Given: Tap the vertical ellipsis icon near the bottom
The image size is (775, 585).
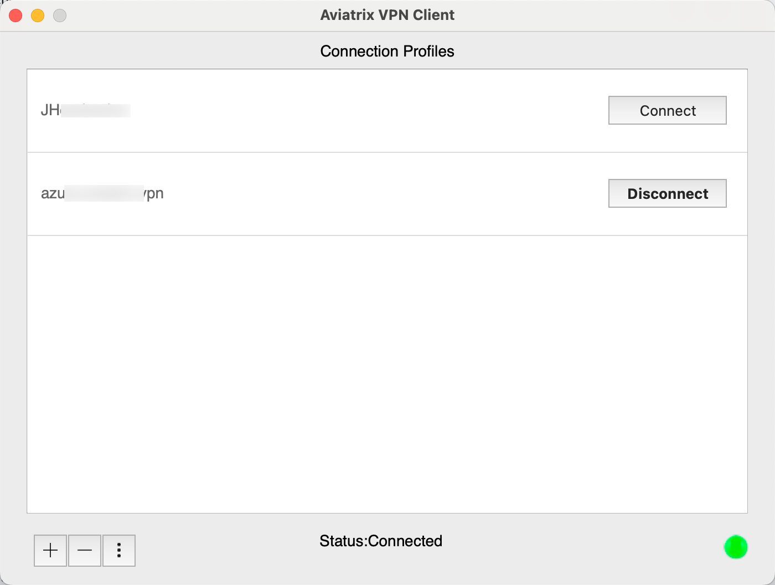Looking at the screenshot, I should click(118, 550).
